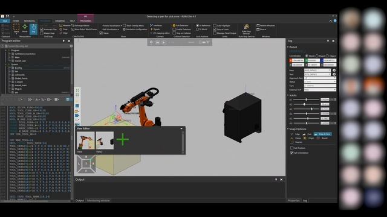
Task: Open the Show dropdown in Windows group
Action: (262, 30)
